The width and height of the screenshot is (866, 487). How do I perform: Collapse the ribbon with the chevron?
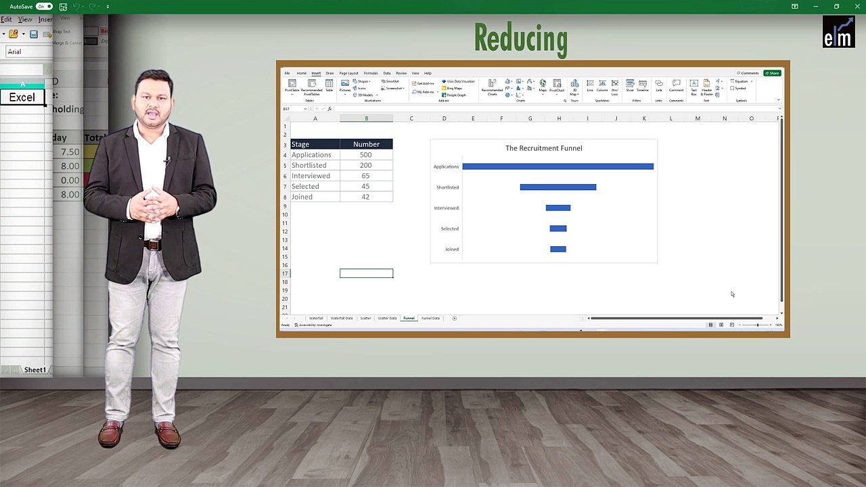tap(778, 99)
